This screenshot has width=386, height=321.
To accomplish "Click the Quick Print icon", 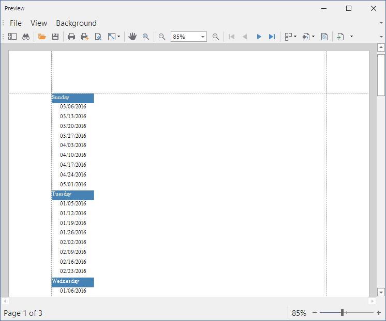I will point(84,37).
